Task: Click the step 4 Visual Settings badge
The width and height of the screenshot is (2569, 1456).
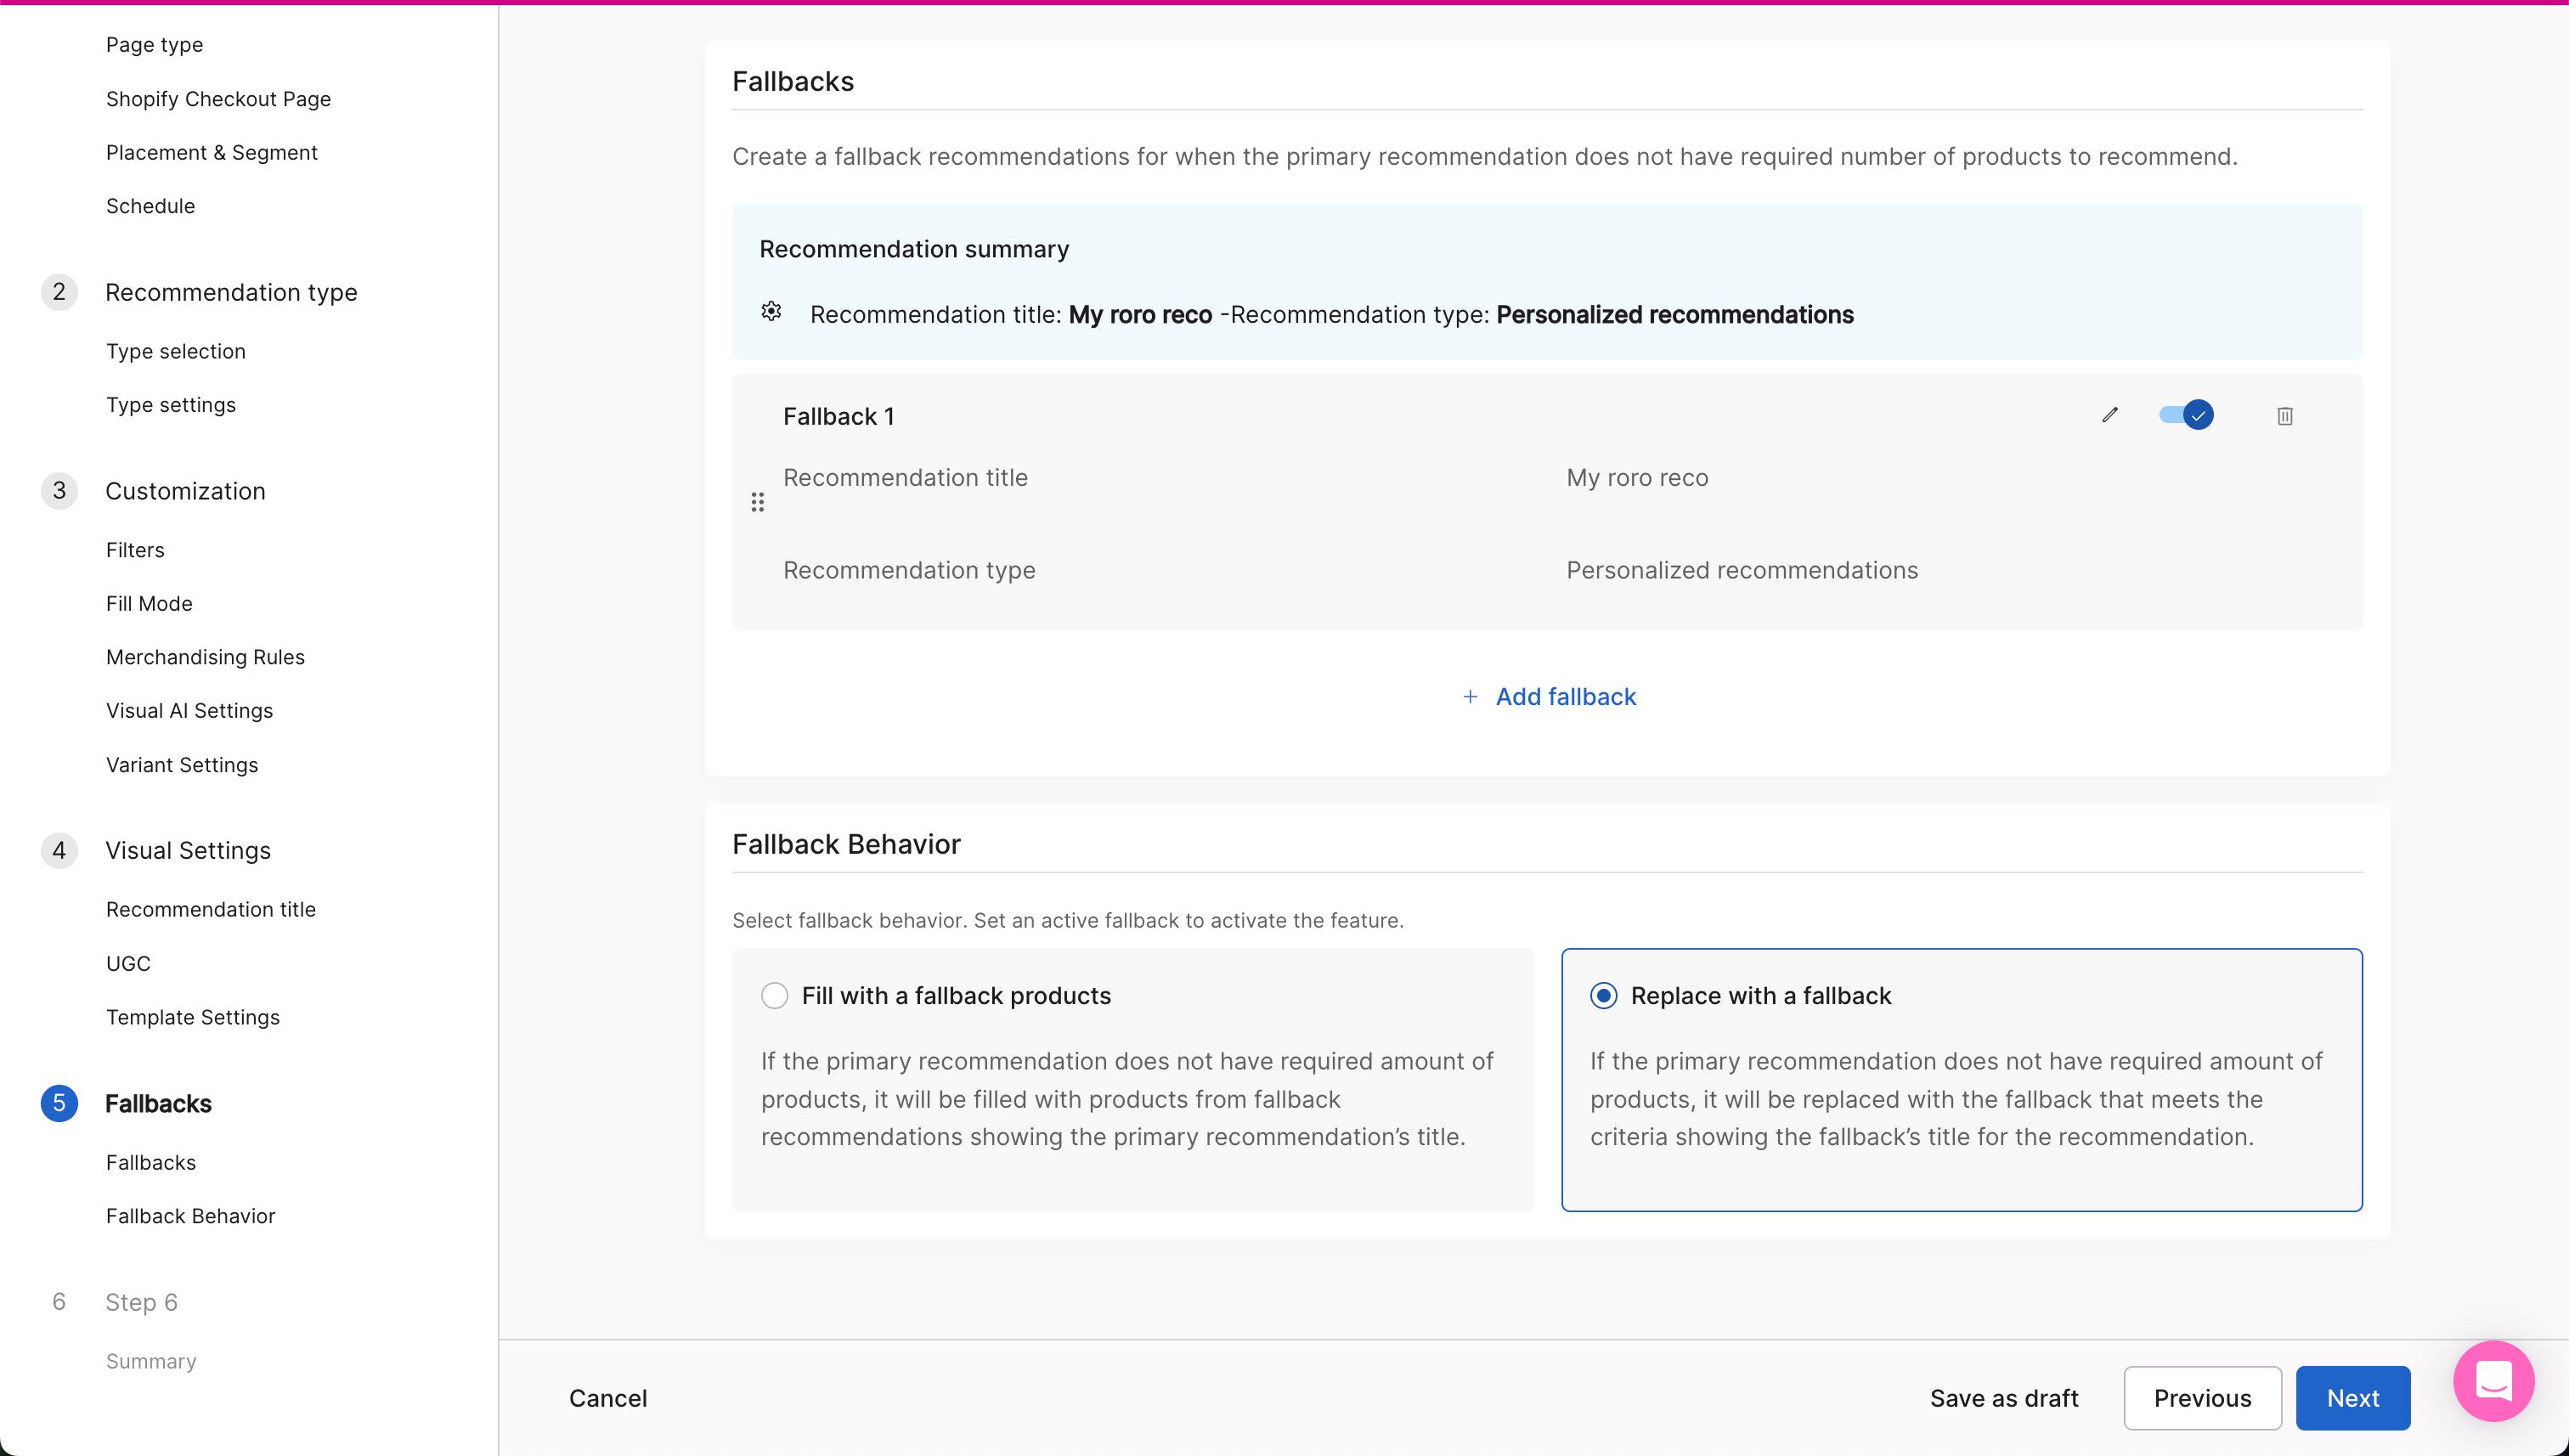Action: (x=59, y=850)
